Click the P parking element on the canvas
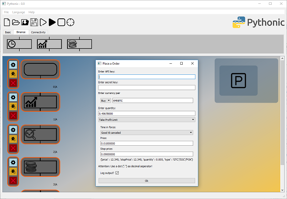The image size is (287, 199). (238, 81)
